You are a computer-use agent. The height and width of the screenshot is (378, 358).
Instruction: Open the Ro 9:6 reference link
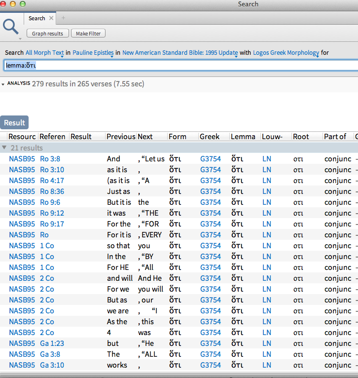50,202
